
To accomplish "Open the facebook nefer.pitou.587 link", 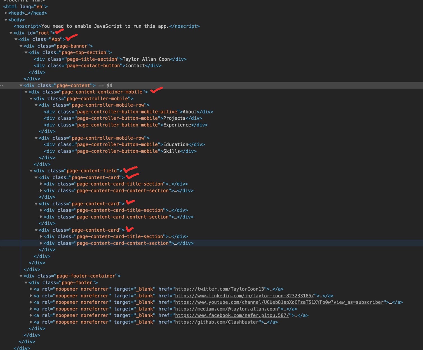I will click(x=232, y=315).
